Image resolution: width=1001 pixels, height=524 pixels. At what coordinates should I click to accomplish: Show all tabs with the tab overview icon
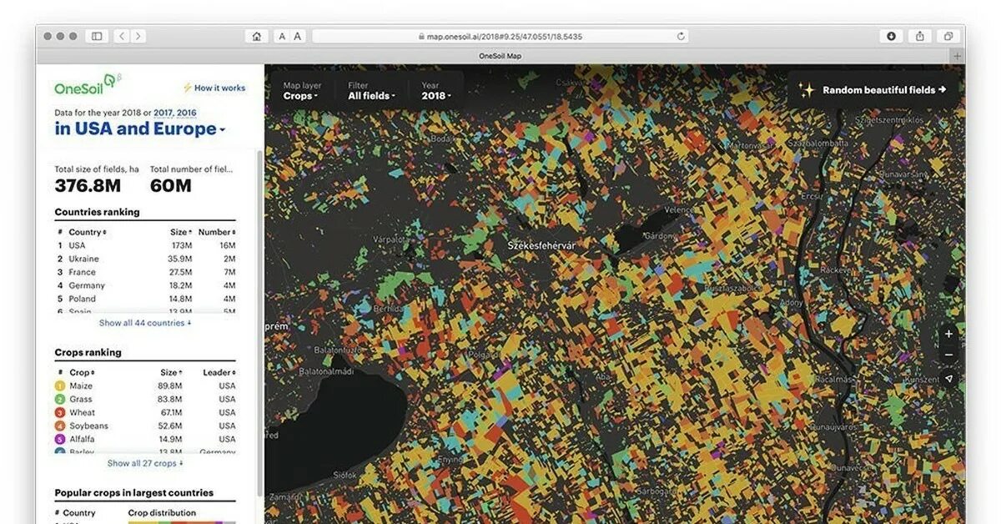948,37
